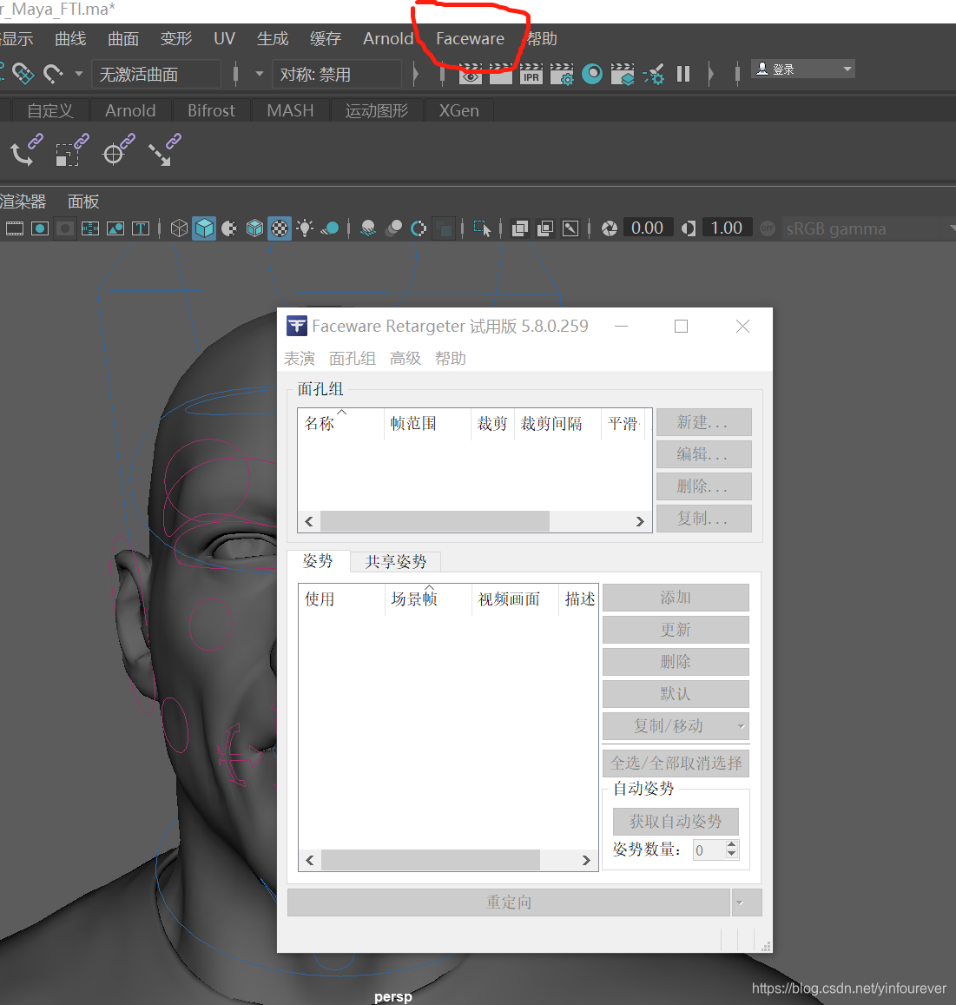
Task: Click the 新建... button
Action: [703, 422]
